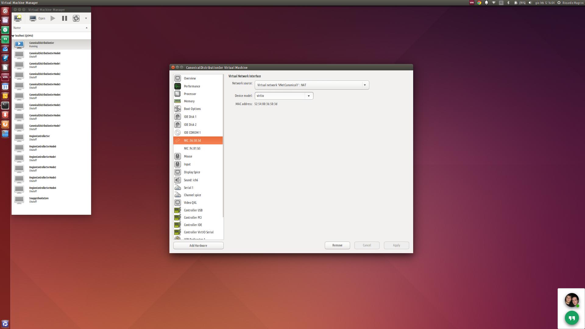Open the selected VM console
Viewport: 585px width, 329px height.
tap(37, 18)
